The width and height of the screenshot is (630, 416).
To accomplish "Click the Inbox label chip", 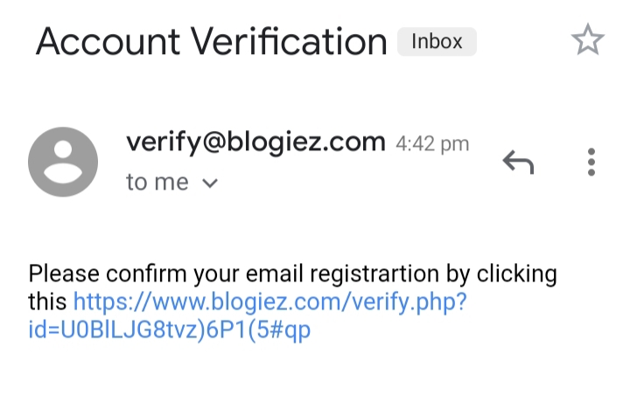I will pyautogui.click(x=437, y=41).
